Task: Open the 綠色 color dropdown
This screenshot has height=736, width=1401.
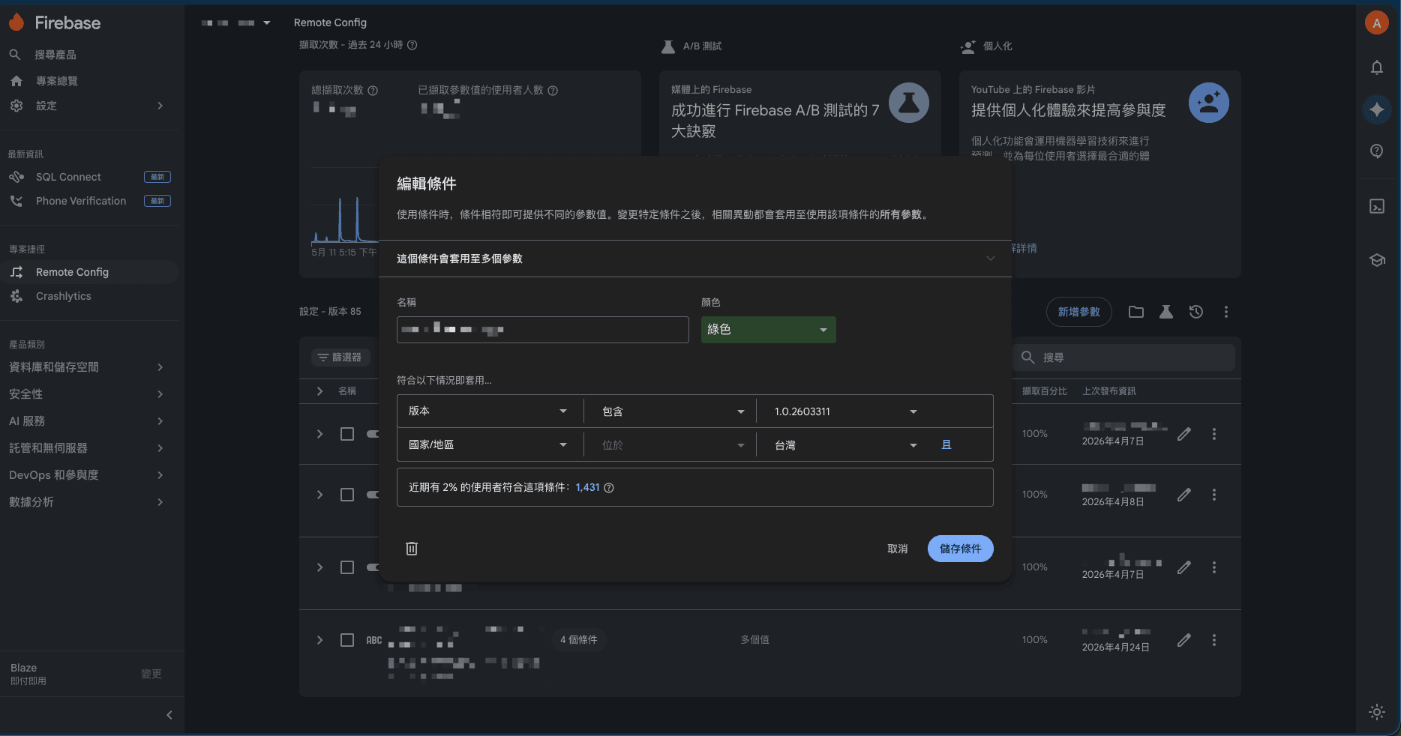Action: pyautogui.click(x=769, y=330)
